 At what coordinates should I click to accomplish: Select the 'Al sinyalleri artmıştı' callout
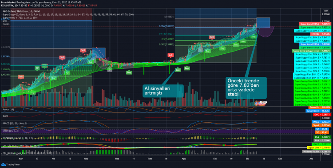[163, 91]
